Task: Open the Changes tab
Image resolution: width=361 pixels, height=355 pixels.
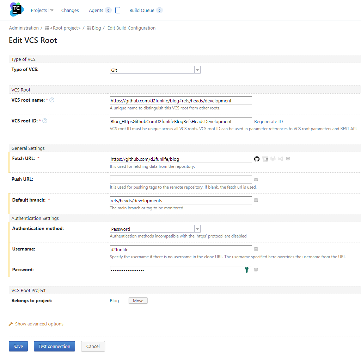Action: coord(70,11)
